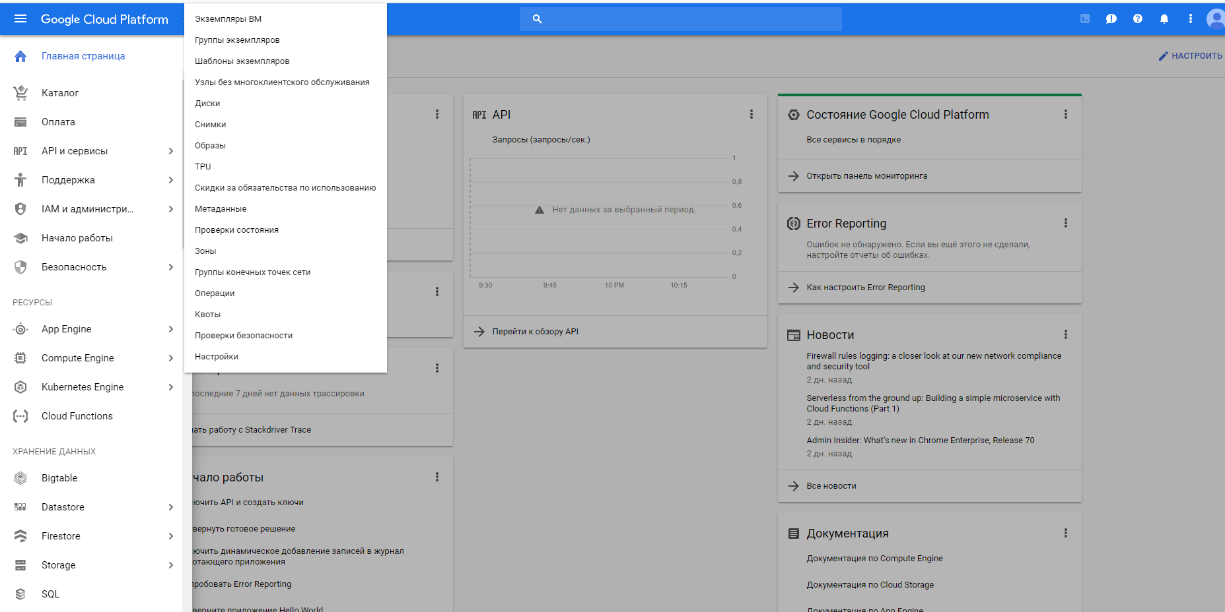The width and height of the screenshot is (1225, 612).
Task: Click the Firestore icon
Action: point(20,536)
